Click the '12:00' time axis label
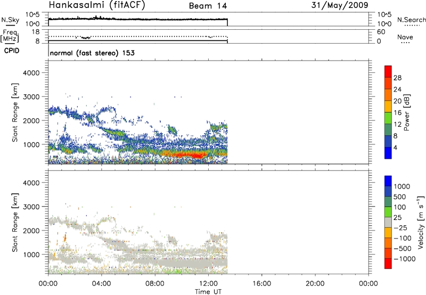426x295 pixels. coord(208,284)
